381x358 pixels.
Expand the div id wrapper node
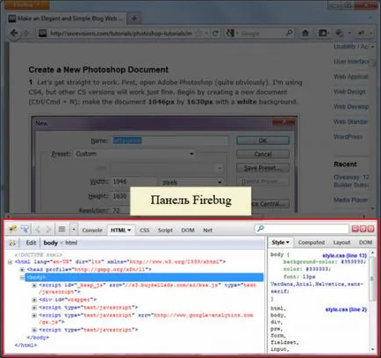[34, 300]
